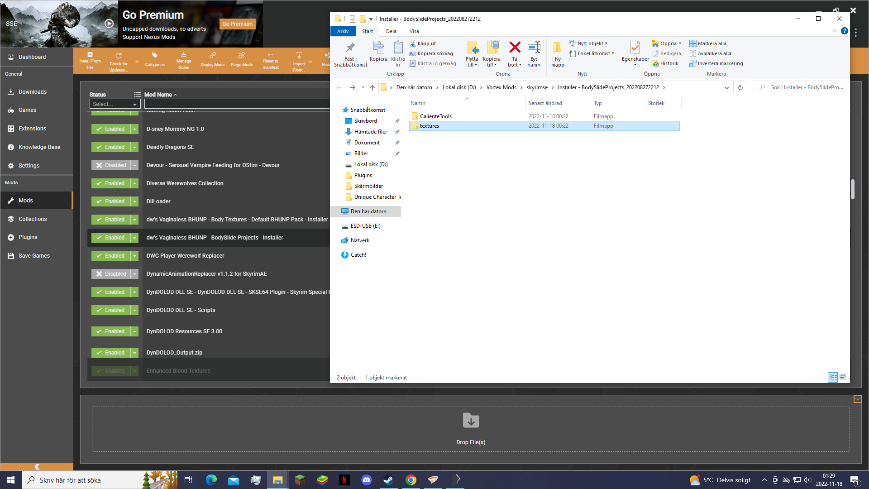Image resolution: width=869 pixels, height=489 pixels.
Task: Click the Explorer search input field
Action: tap(798, 87)
